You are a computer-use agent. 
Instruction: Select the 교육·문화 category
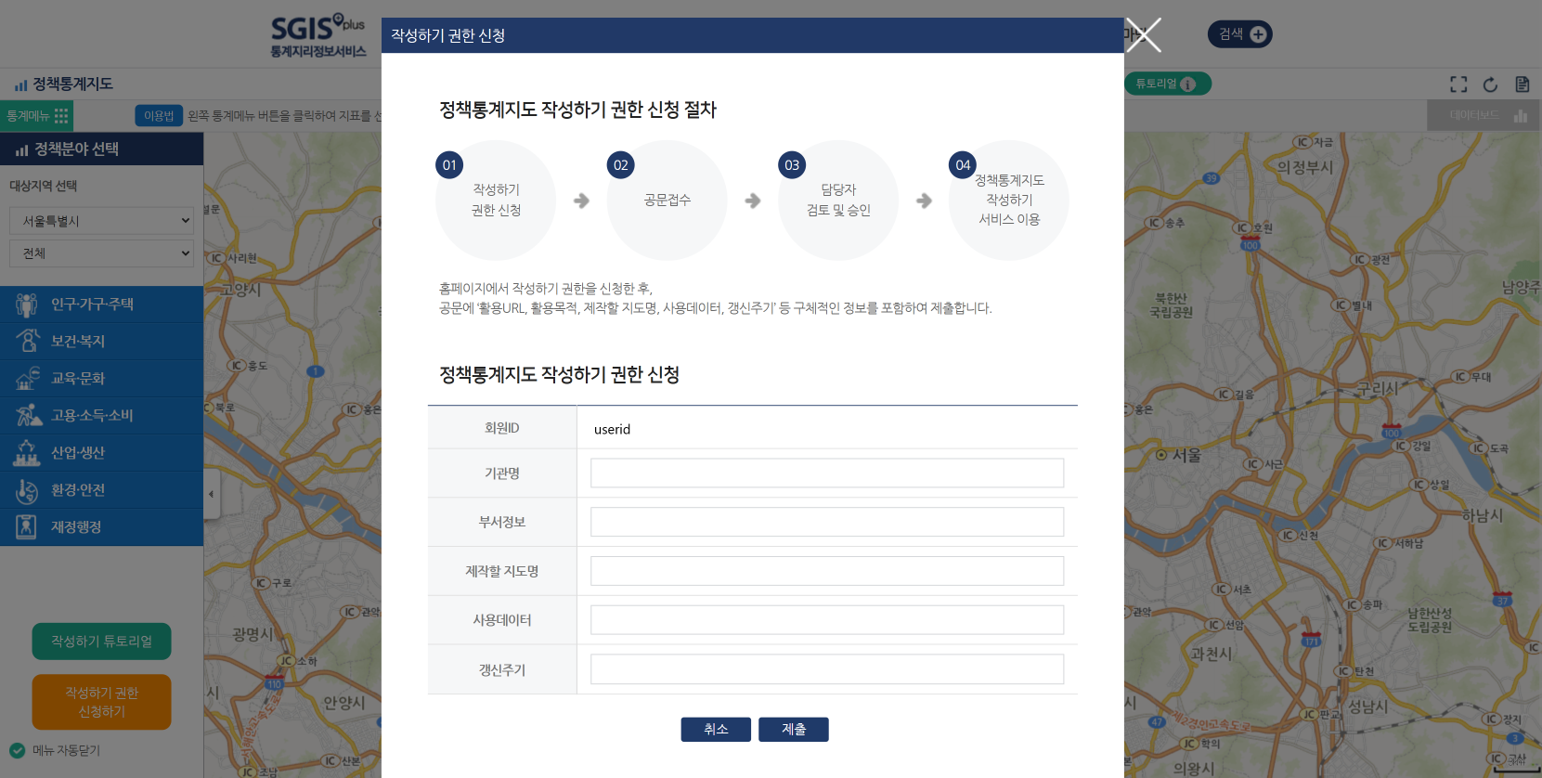(102, 379)
